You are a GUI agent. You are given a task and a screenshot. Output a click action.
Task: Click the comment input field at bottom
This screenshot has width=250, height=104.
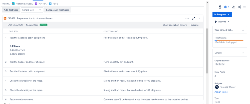point(107,103)
